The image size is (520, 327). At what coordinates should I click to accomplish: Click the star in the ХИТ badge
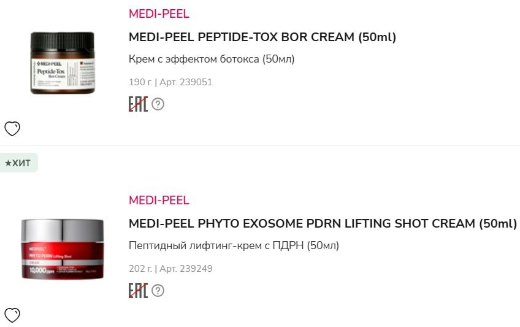[x=8, y=163]
